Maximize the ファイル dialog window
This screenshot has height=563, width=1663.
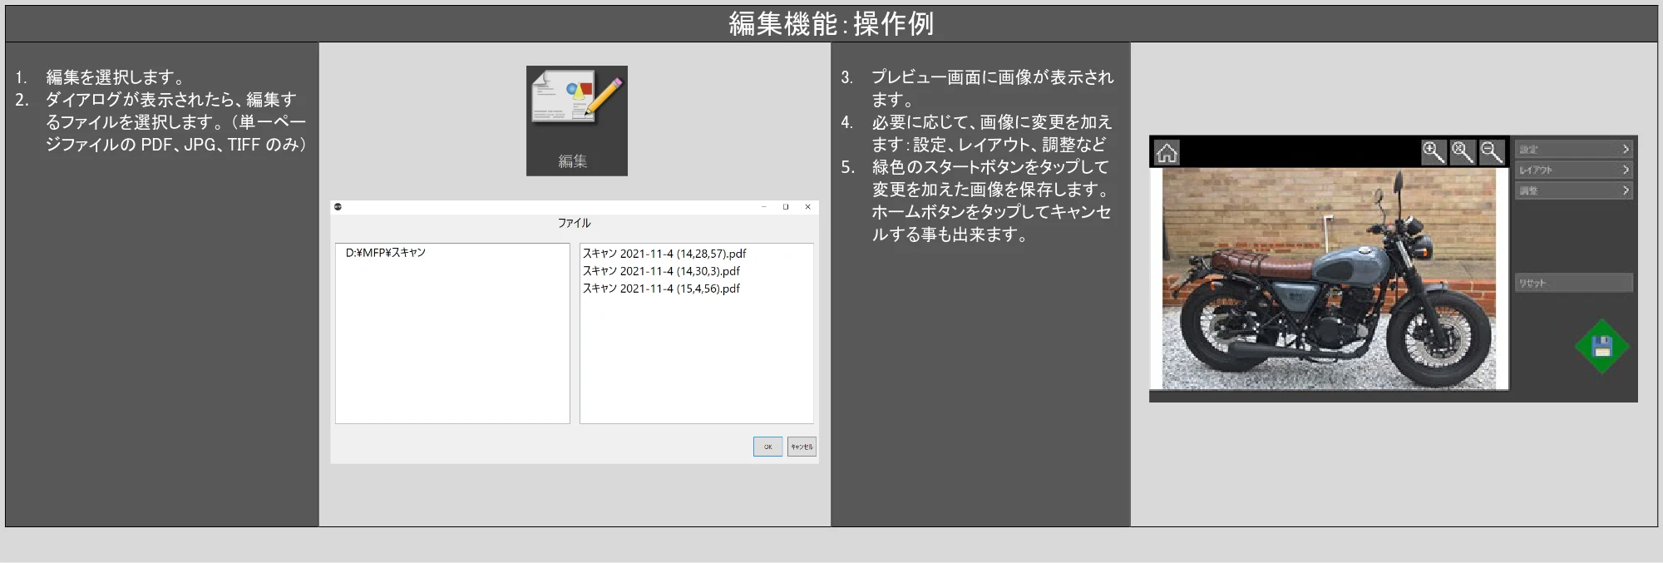(x=786, y=207)
